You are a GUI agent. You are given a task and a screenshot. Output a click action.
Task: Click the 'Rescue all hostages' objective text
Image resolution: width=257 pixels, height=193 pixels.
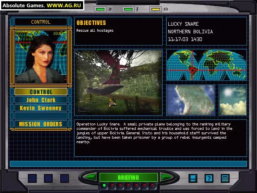[x=95, y=31]
